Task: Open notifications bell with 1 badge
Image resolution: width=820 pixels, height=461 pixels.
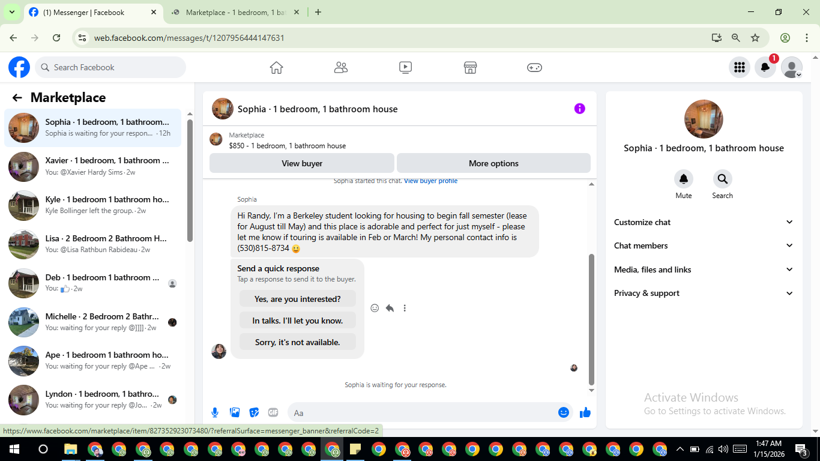Action: coord(765,67)
